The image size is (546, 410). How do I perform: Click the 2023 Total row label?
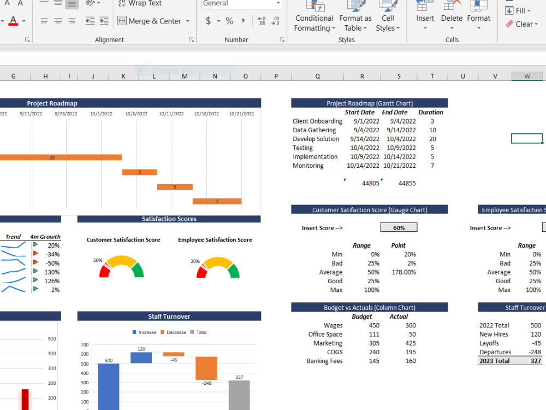click(x=494, y=361)
